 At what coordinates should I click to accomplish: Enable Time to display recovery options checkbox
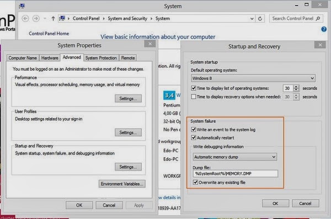194,97
